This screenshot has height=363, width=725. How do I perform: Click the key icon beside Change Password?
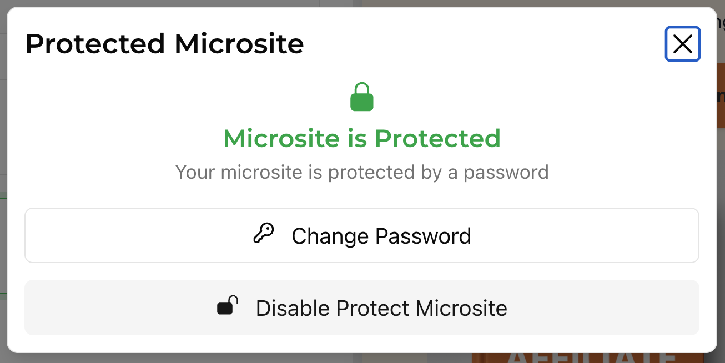(x=264, y=234)
